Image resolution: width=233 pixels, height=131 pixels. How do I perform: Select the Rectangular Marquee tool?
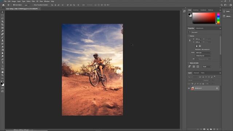3,15
